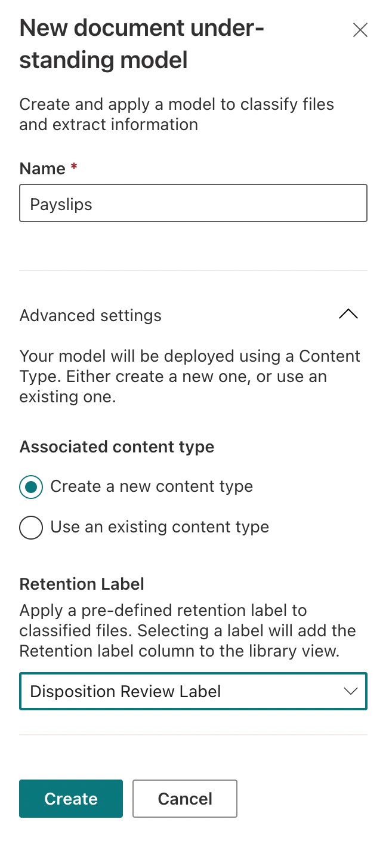Click the Advanced settings header

[90, 315]
